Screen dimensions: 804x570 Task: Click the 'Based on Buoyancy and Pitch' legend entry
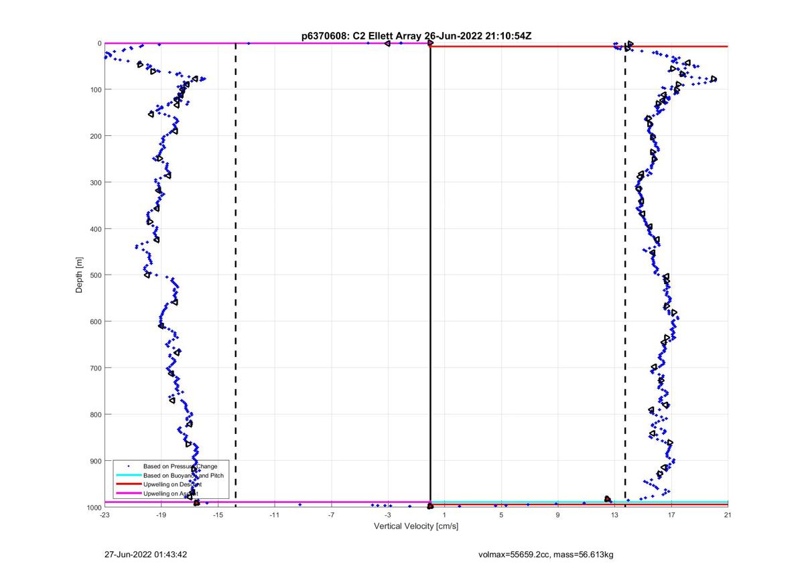click(184, 475)
